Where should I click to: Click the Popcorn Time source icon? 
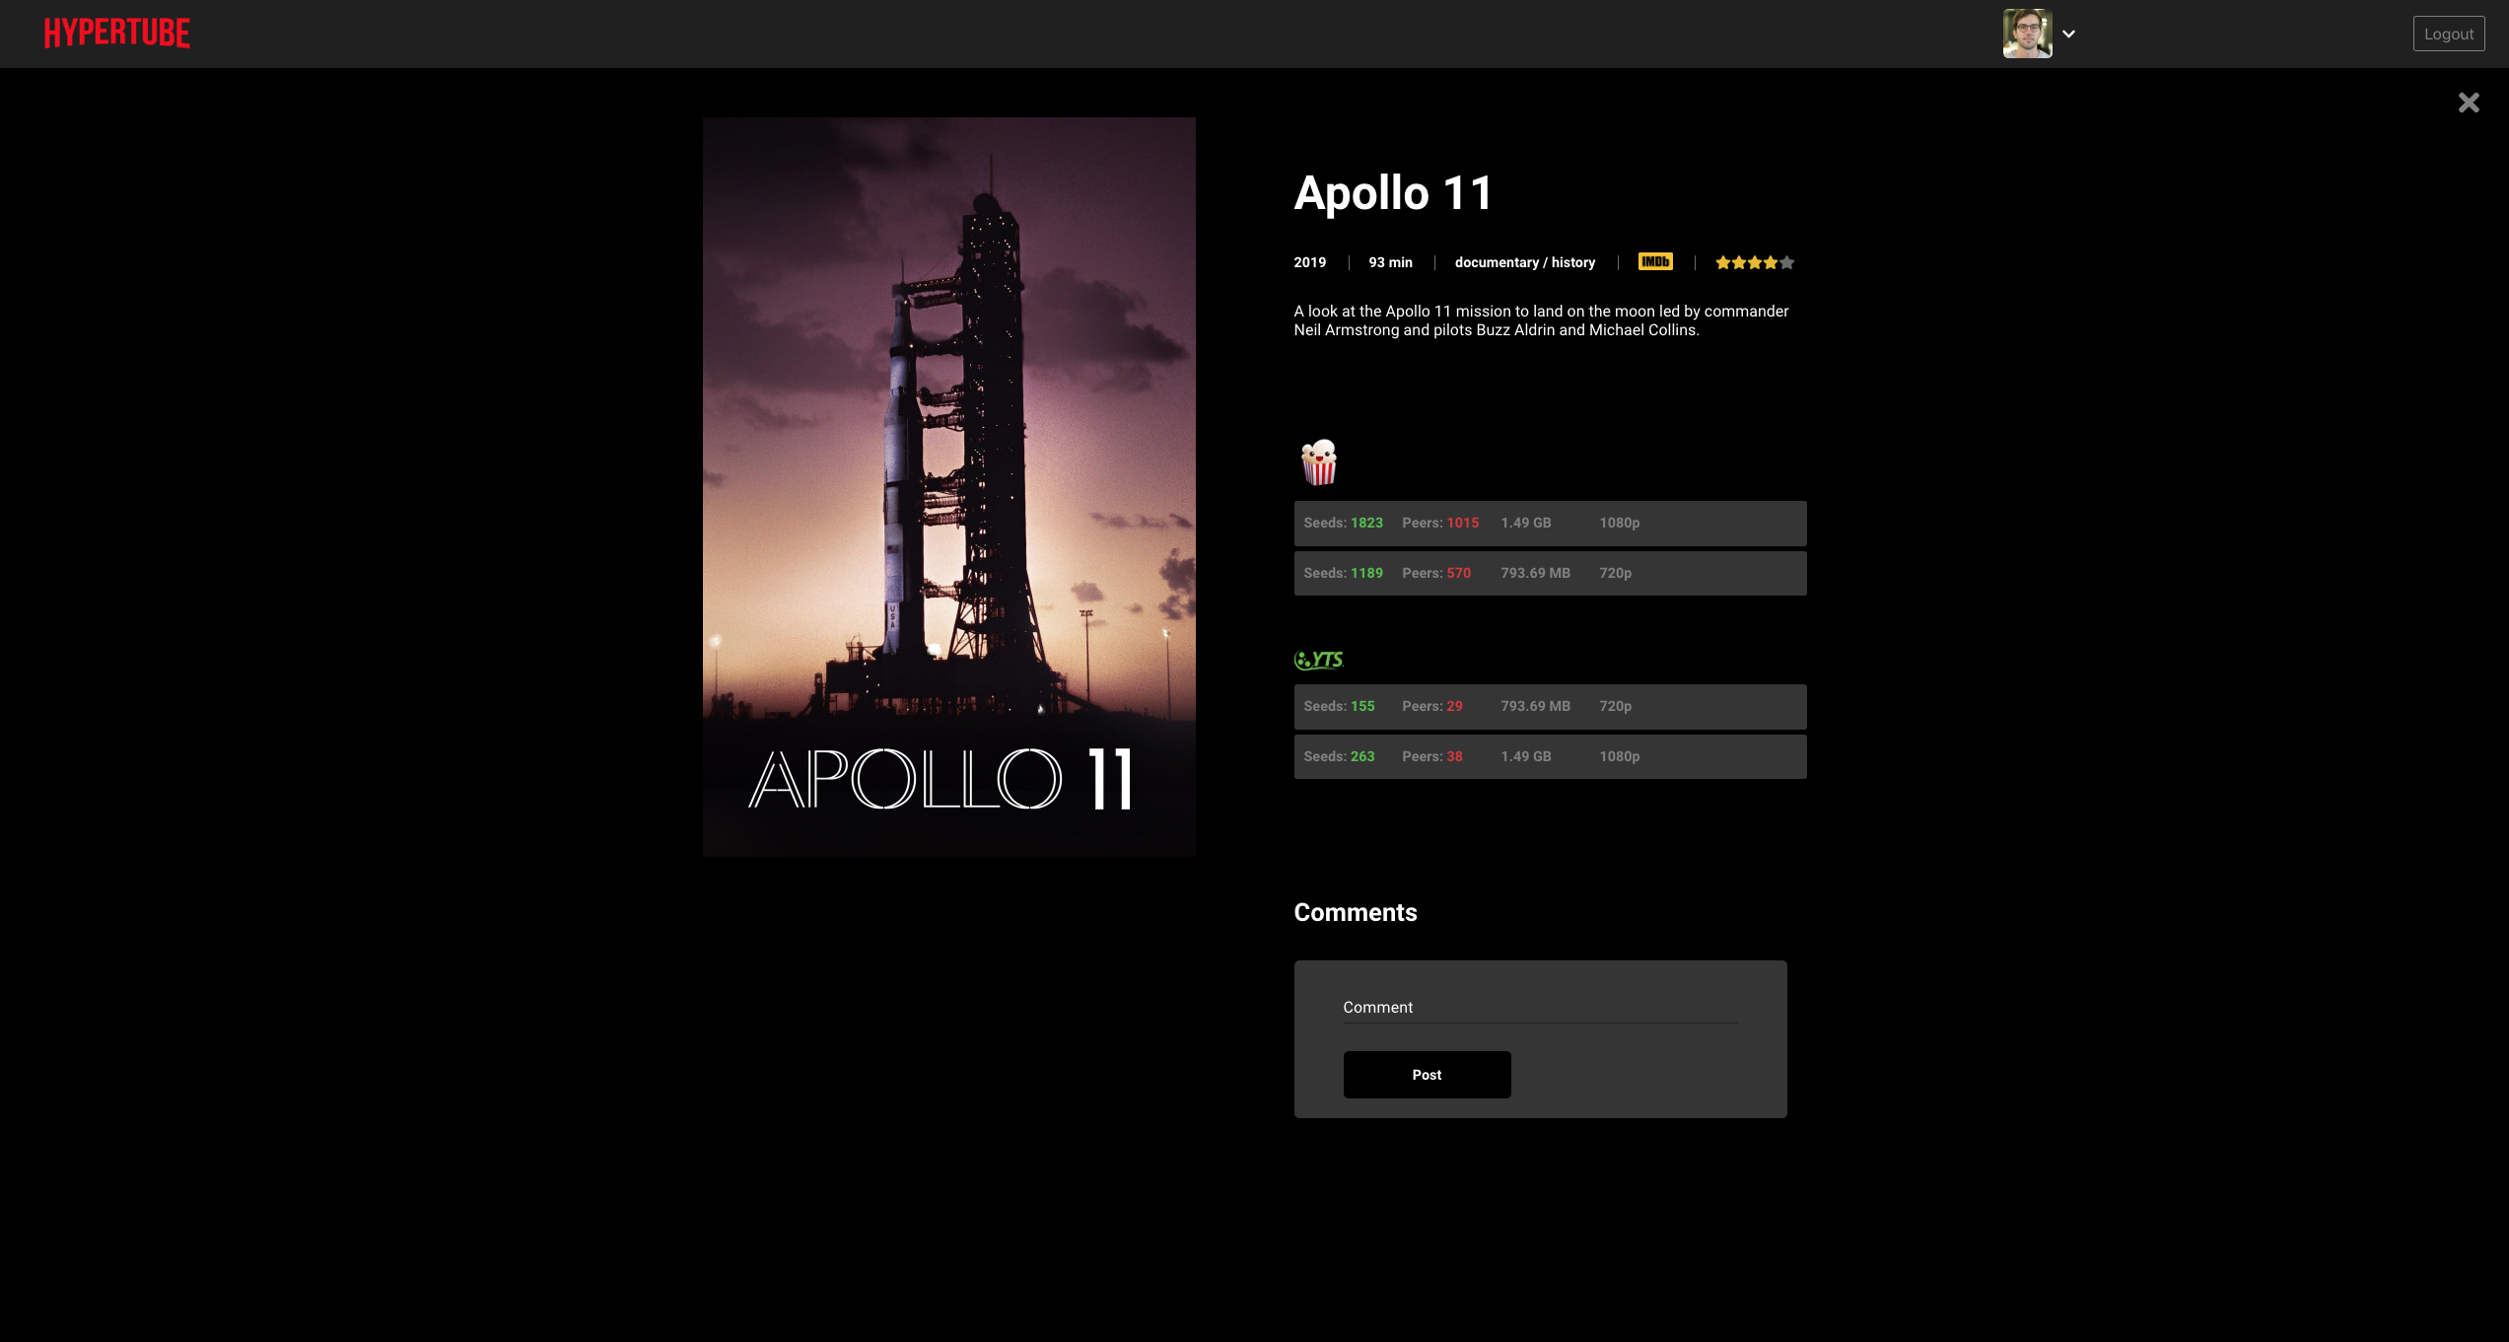1318,462
